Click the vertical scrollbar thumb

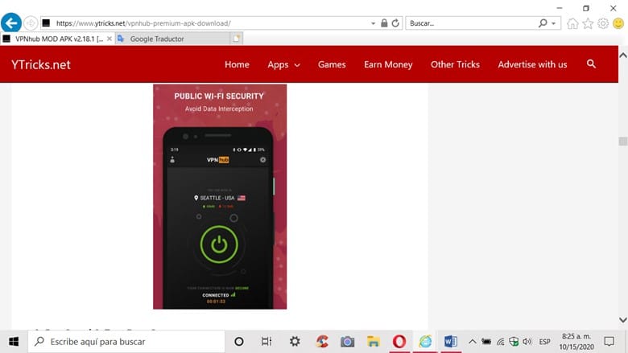point(623,142)
